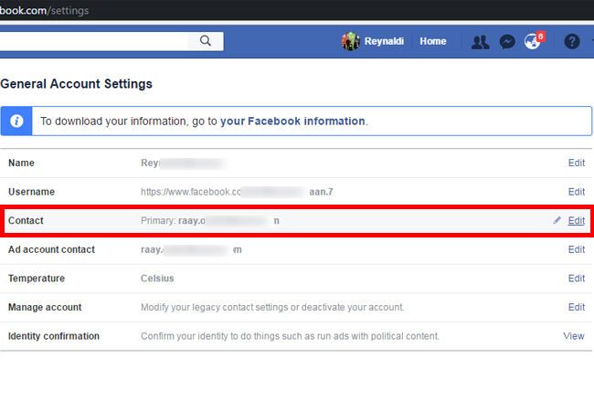Edit the Username setting
594x411 pixels.
(577, 192)
